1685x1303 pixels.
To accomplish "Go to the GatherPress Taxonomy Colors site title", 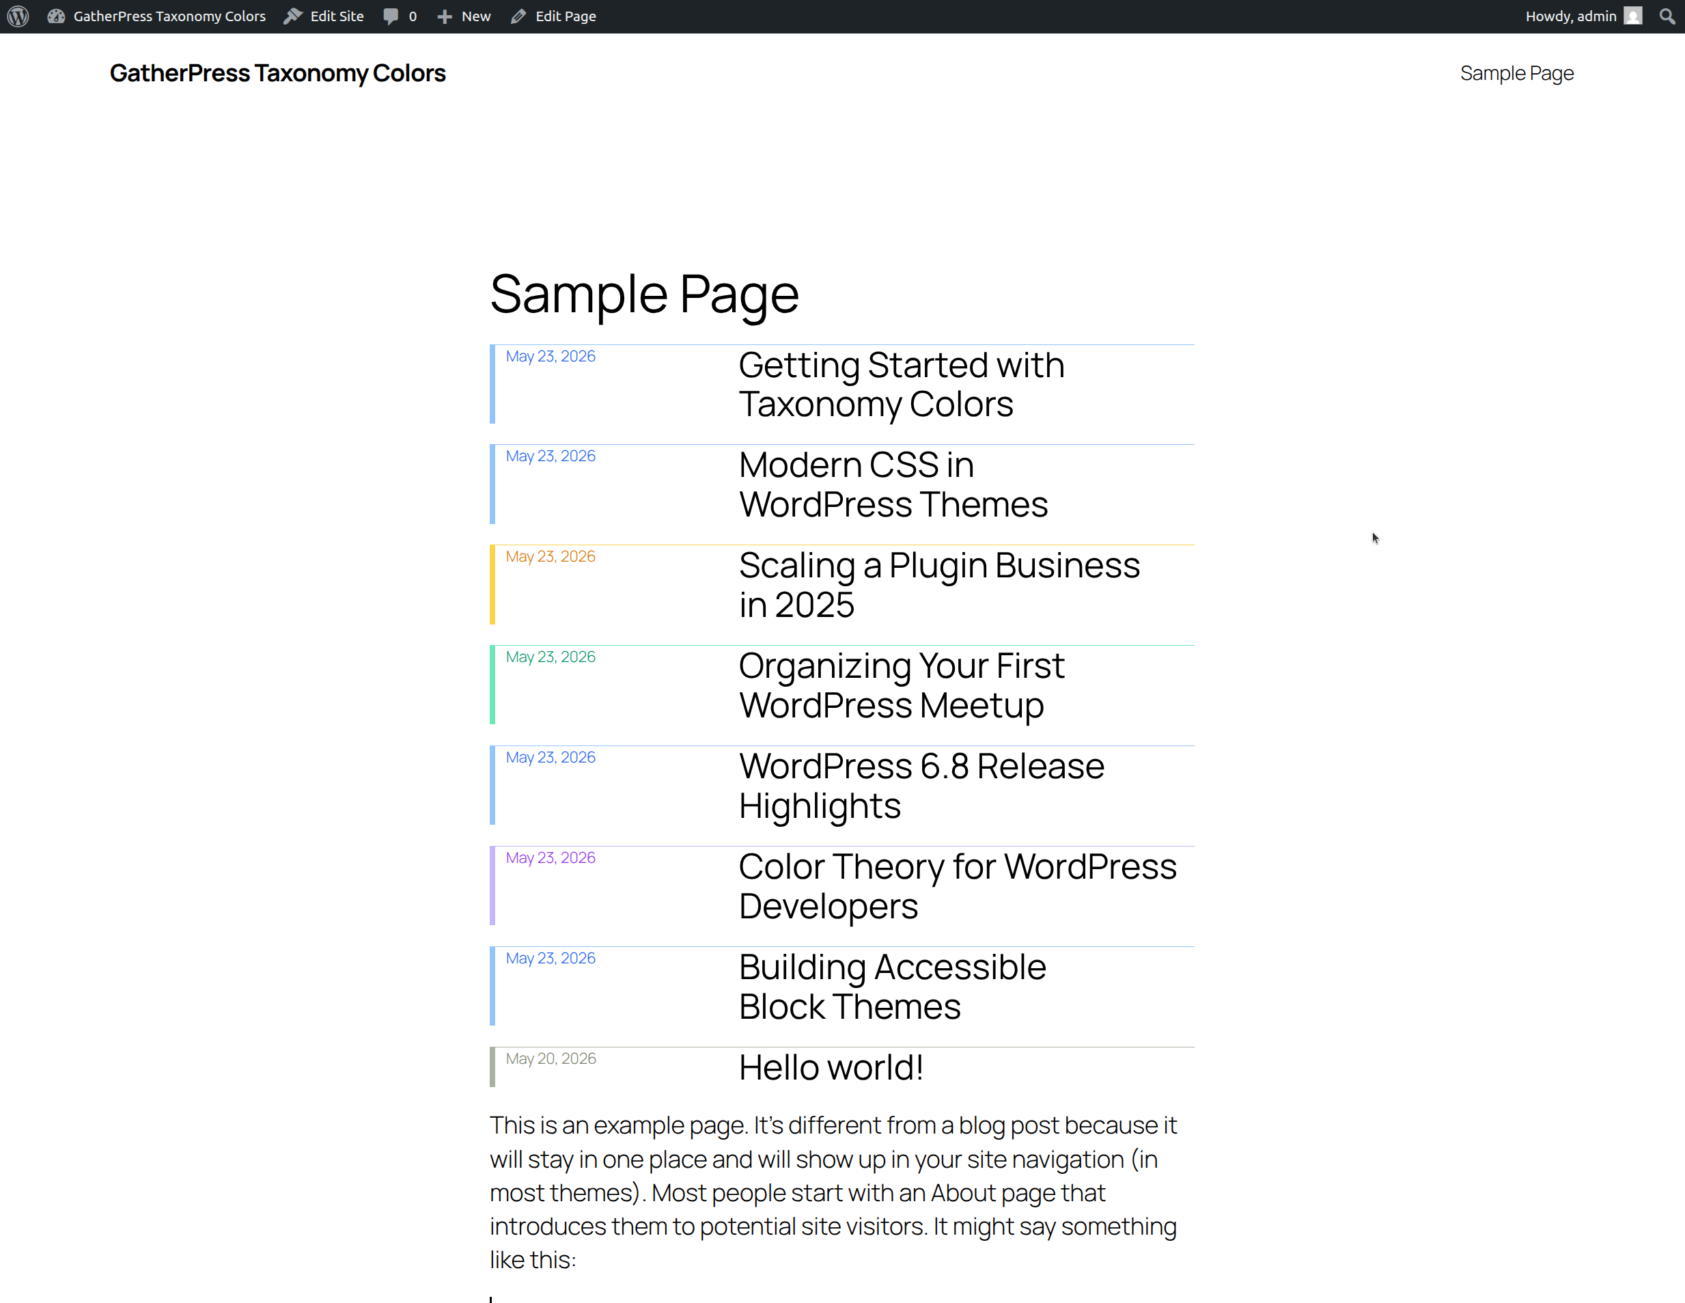I will pos(278,73).
